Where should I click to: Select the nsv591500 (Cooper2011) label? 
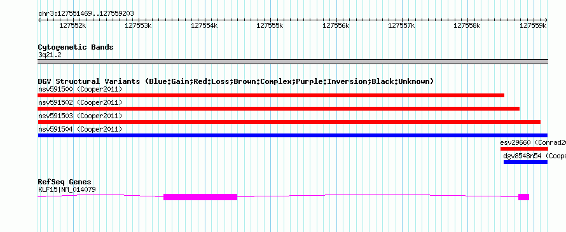[80, 89]
